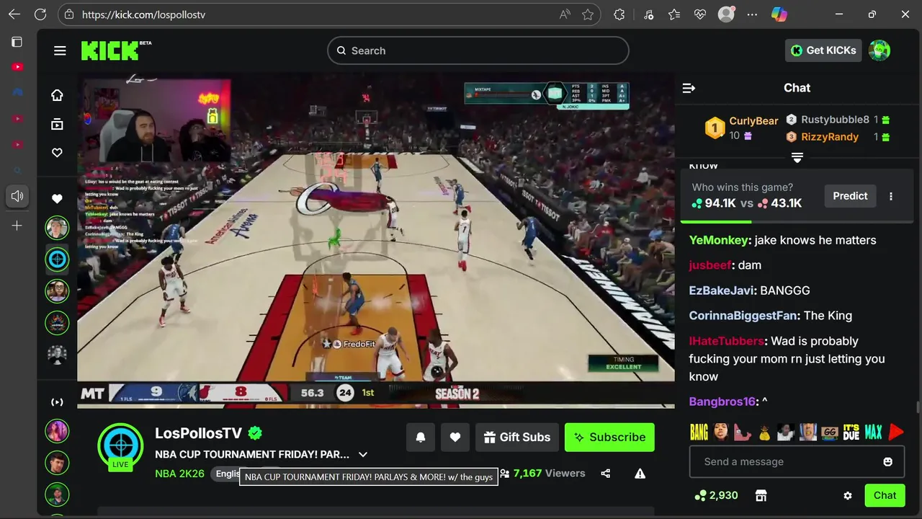
Task: Open the NBA 2K26 category link
Action: (179, 474)
